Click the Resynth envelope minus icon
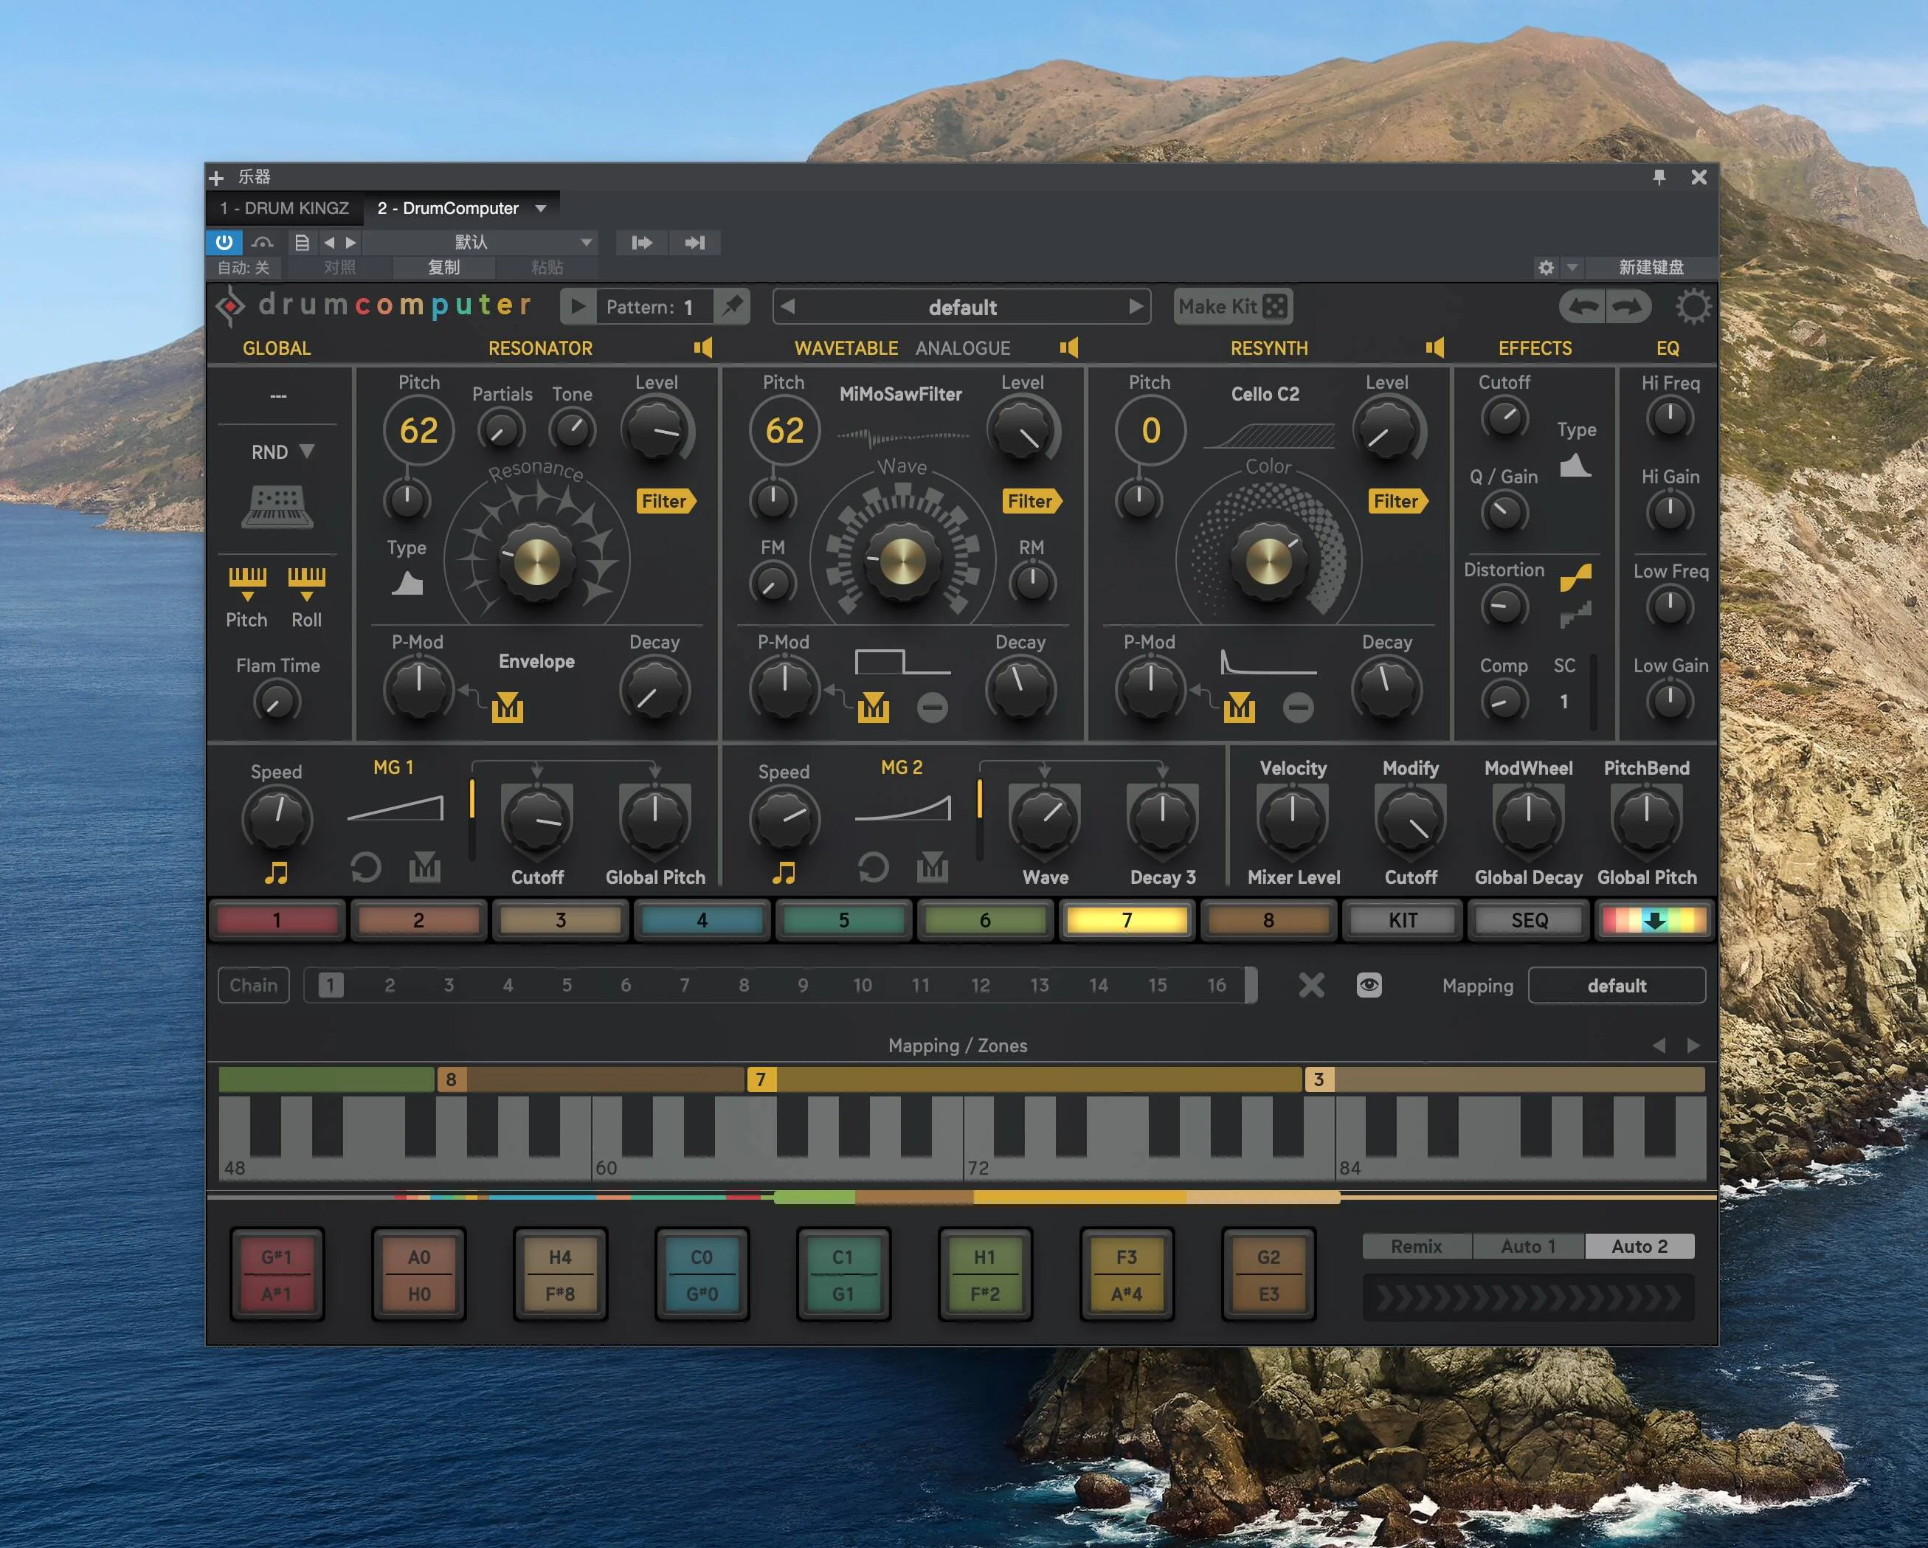The image size is (1928, 1548). coord(1298,708)
